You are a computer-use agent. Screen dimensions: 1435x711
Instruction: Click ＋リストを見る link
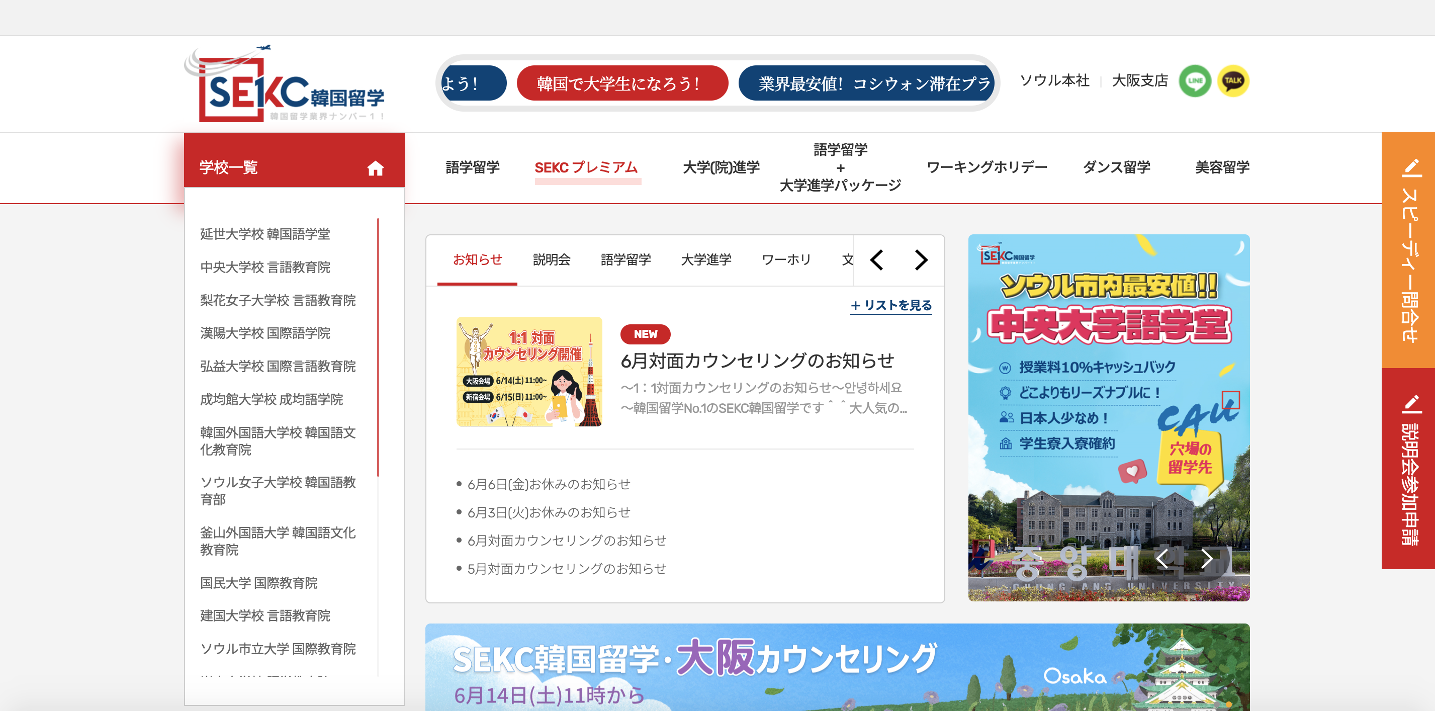(x=891, y=305)
